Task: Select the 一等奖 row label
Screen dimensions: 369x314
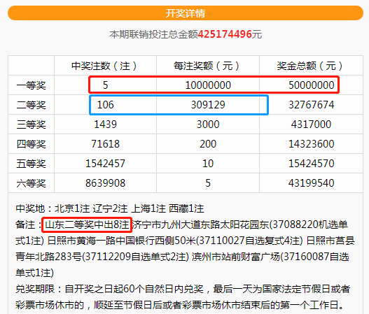Action: [31, 85]
